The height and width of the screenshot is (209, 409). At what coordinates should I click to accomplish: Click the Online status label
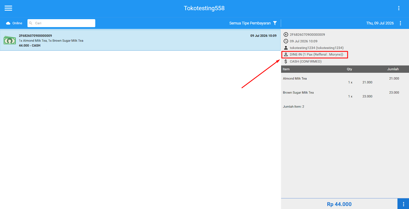pos(17,23)
